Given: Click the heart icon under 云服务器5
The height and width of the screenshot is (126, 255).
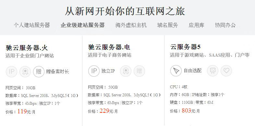Looking at the screenshot, I should [x=226, y=71].
